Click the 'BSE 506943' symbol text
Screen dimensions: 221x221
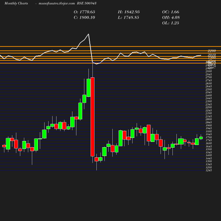87,4
